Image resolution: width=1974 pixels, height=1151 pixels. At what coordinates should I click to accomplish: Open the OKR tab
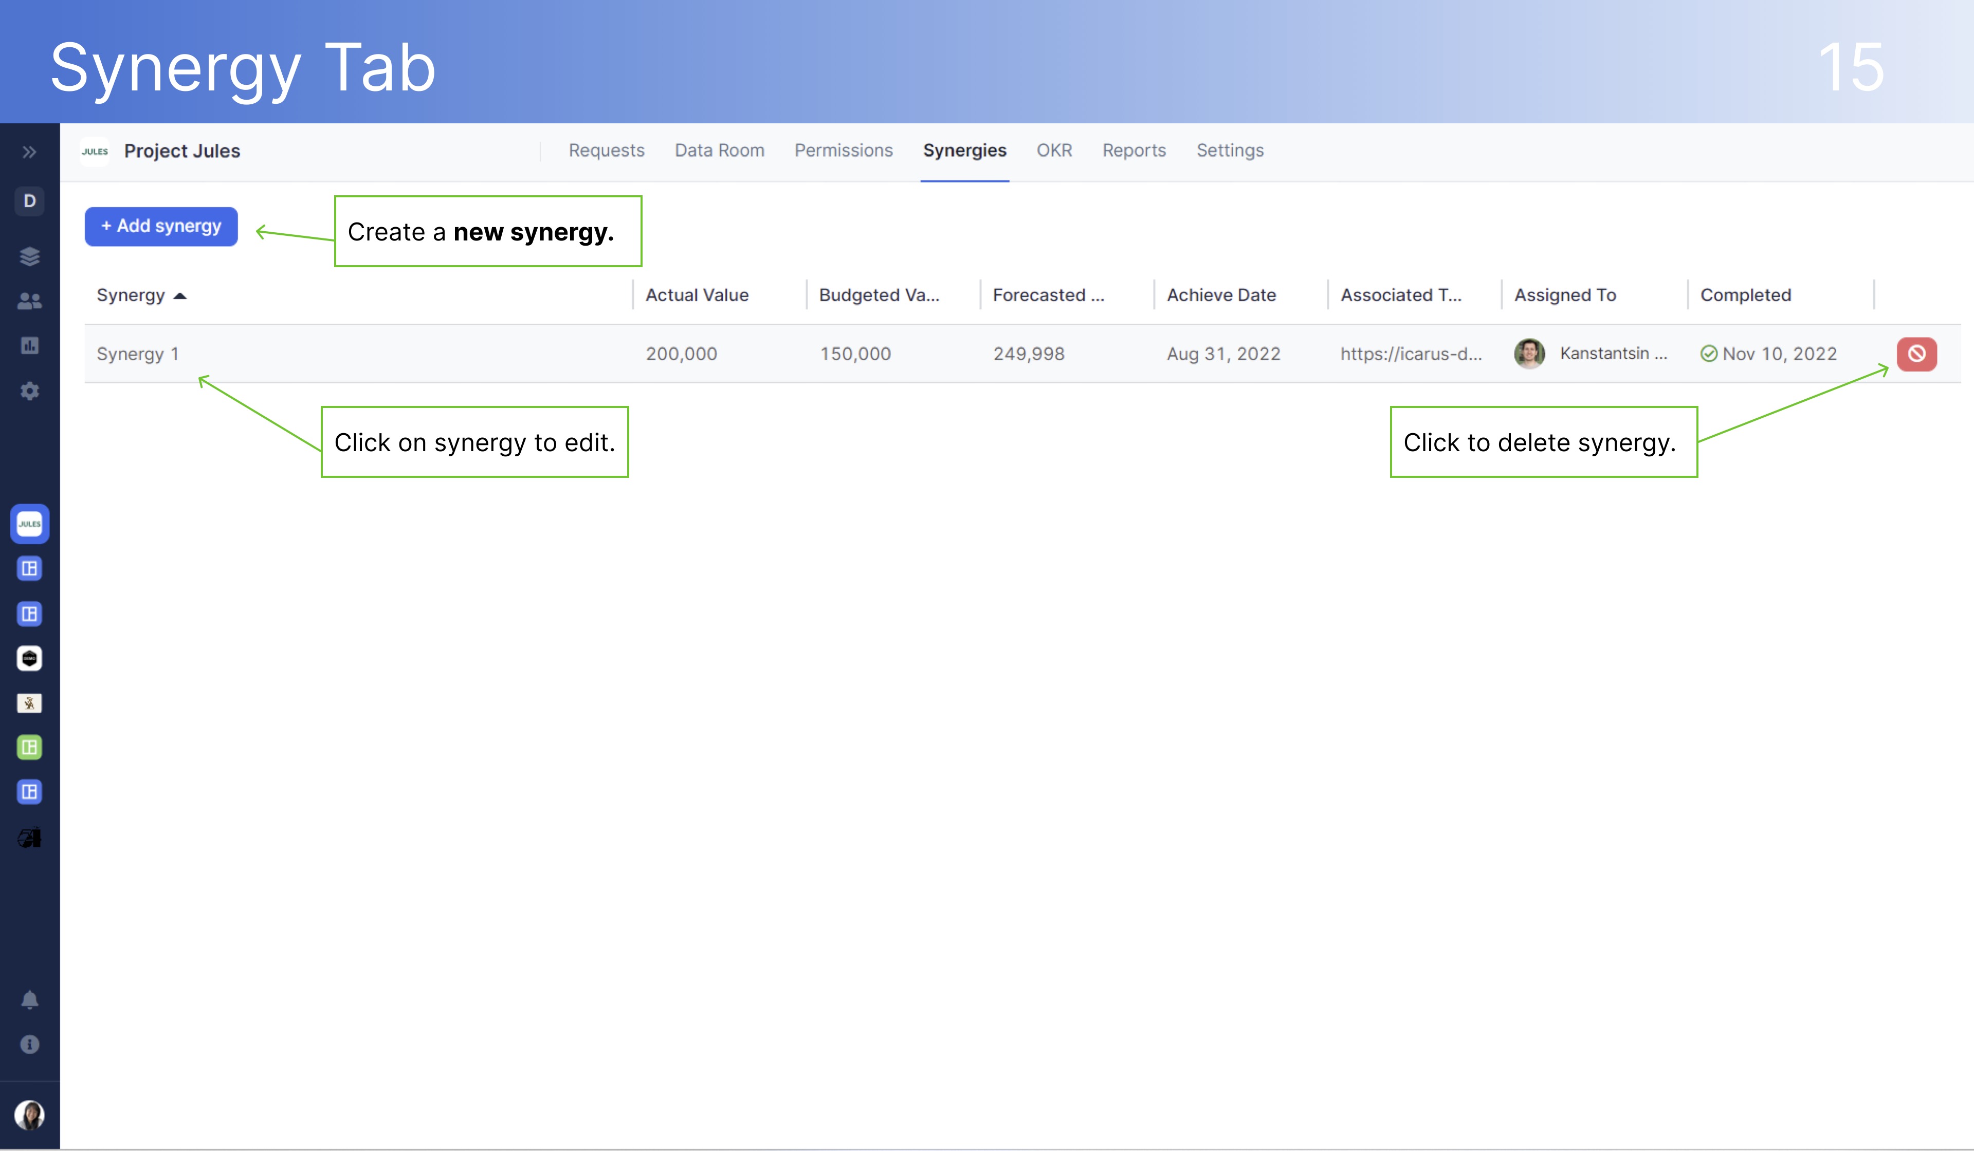coord(1054,151)
